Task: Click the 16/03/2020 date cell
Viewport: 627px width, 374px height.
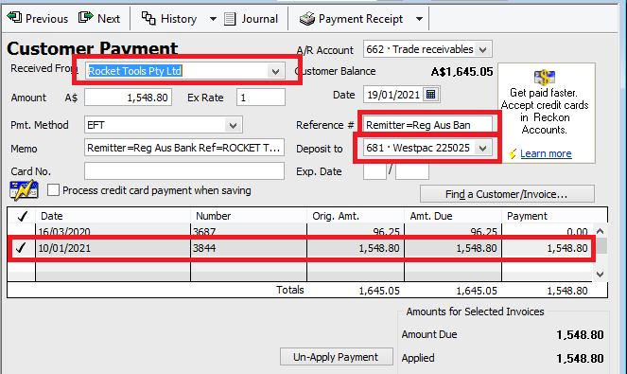Action: (x=113, y=231)
